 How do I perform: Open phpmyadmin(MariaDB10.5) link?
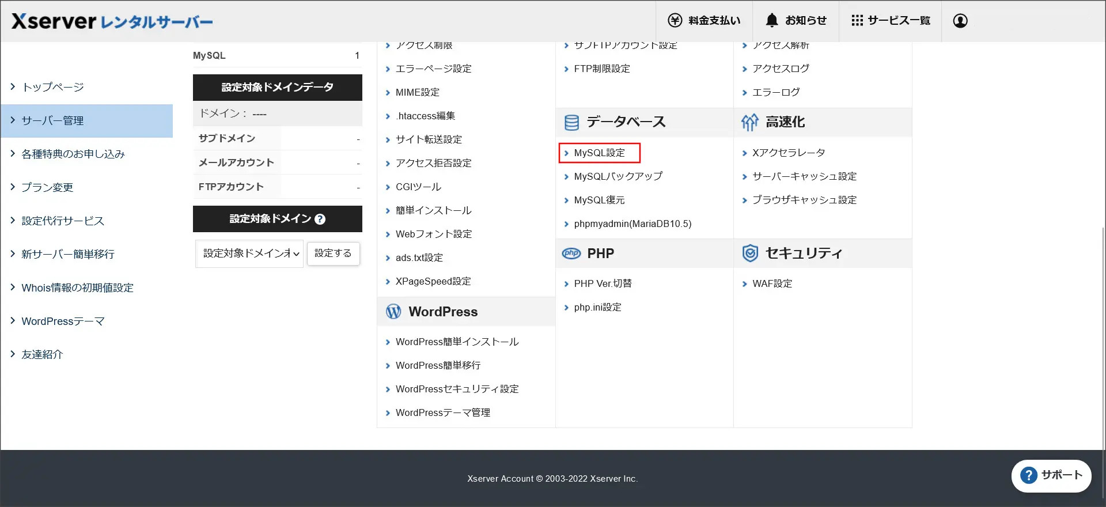coord(632,224)
